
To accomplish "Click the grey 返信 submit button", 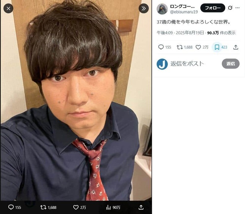I will (x=231, y=64).
